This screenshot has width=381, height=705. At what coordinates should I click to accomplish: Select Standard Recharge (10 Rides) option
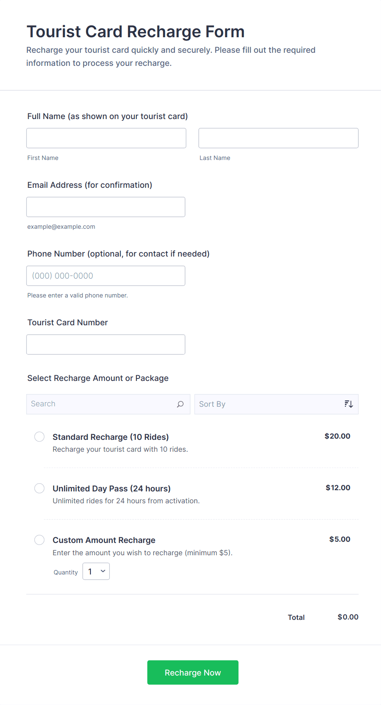(39, 437)
